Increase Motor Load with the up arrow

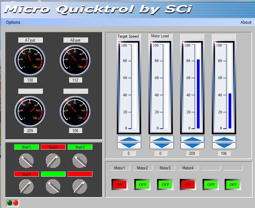tap(162, 139)
